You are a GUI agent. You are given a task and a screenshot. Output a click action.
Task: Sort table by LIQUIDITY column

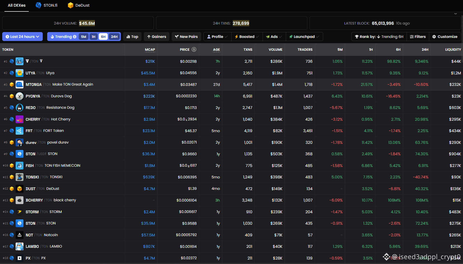453,50
